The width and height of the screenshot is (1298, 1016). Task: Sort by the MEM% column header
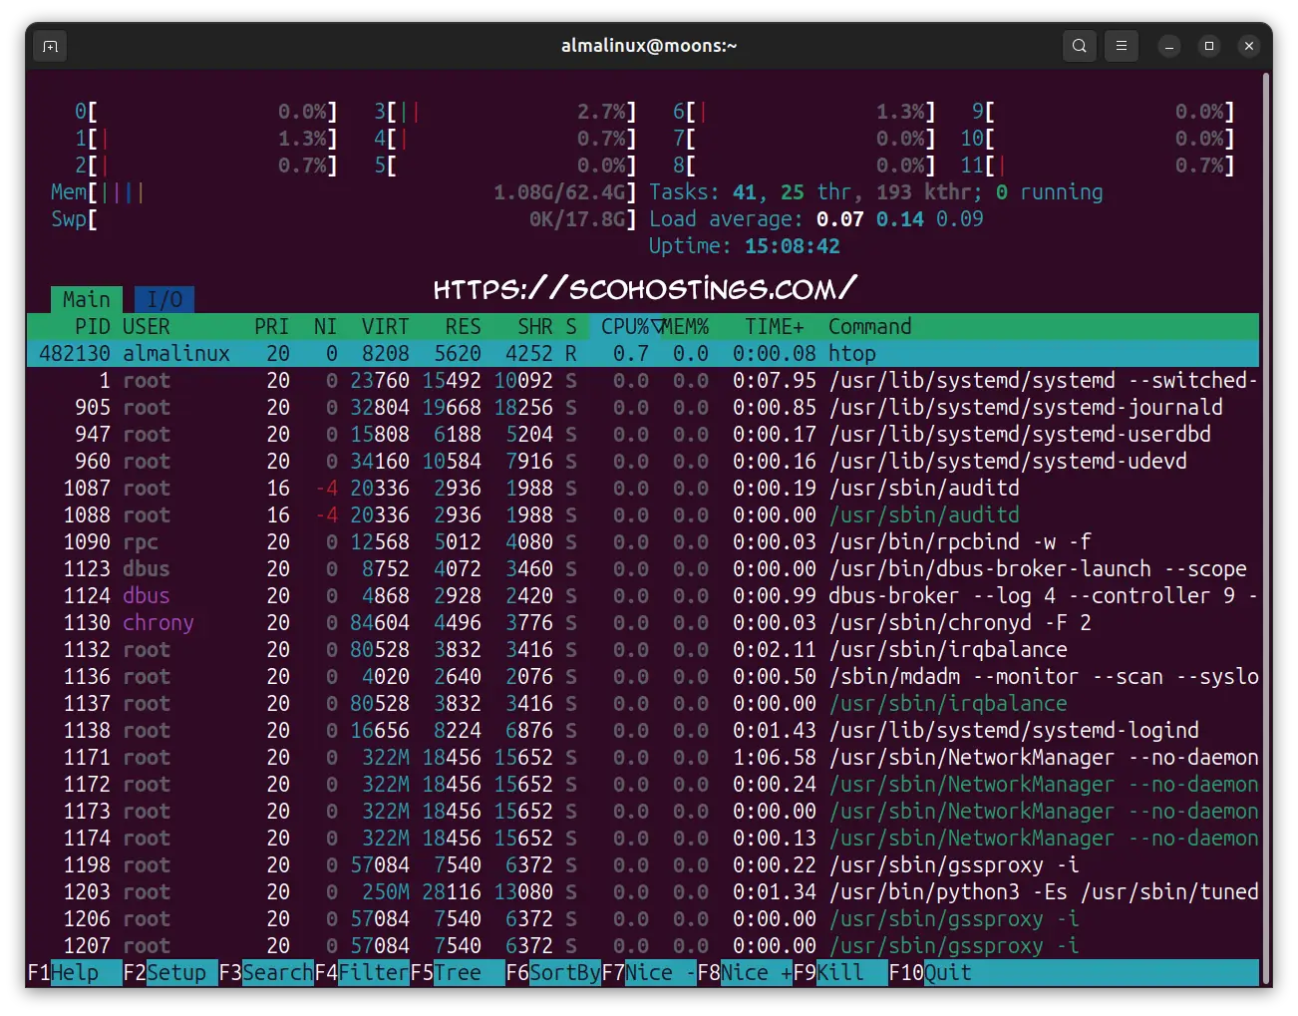[x=685, y=327]
